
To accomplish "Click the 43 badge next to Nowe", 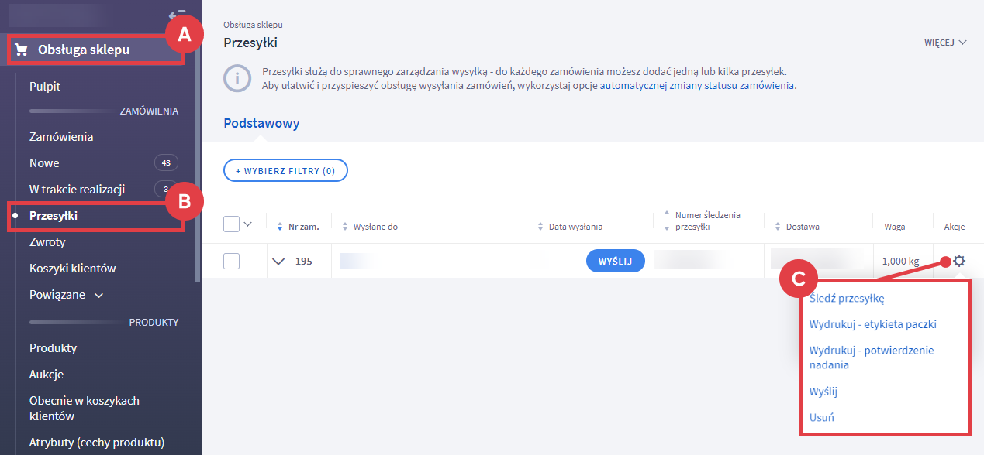I will pyautogui.click(x=166, y=163).
